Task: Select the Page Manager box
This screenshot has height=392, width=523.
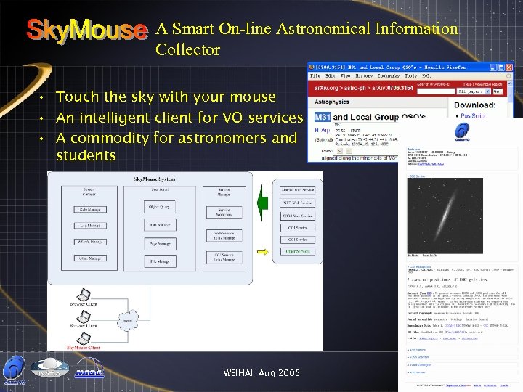Action: click(x=160, y=244)
